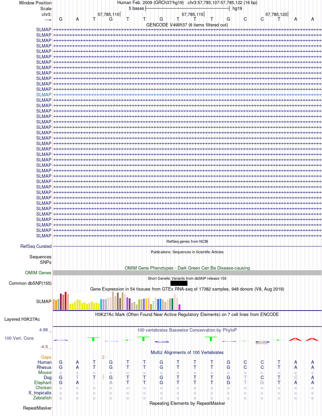Open the H3K27Ac Mark ENCODE track title
Viewport: 322px width, 416px height.
(x=187, y=314)
